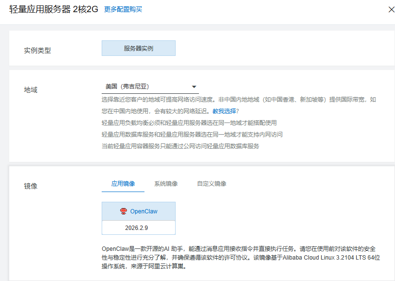Switch to the 系统镜像 tab

166,184
